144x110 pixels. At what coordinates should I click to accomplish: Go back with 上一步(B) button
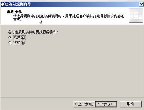[x=84, y=104]
